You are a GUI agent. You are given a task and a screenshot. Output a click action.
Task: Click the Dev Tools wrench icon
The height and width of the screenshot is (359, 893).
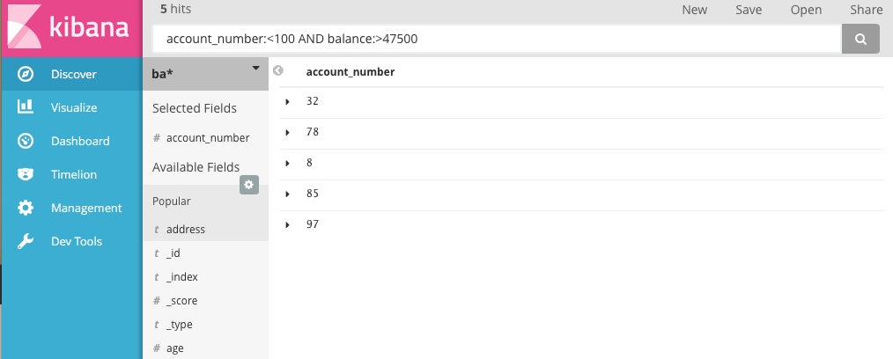pyautogui.click(x=26, y=241)
